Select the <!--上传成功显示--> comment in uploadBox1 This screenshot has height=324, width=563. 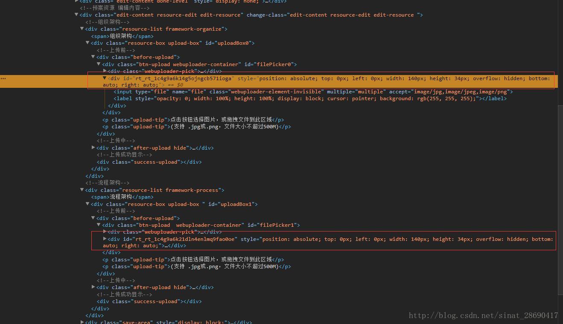124,295
